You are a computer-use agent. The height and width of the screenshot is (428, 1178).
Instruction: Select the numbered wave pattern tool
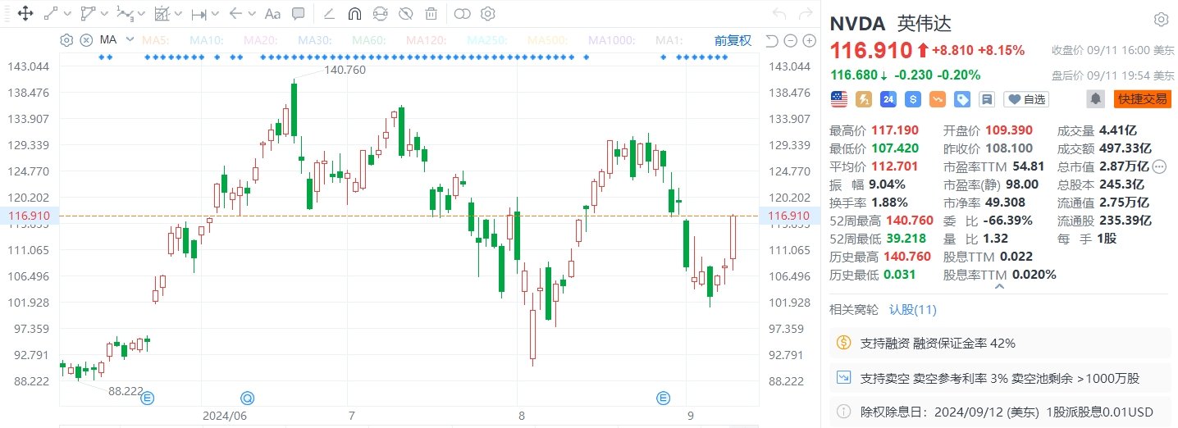[125, 13]
